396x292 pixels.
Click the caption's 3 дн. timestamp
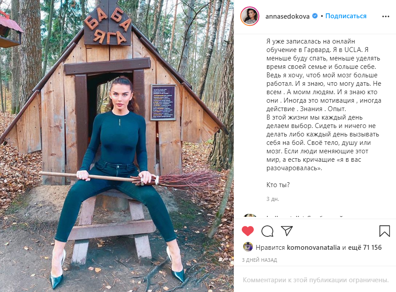point(272,199)
